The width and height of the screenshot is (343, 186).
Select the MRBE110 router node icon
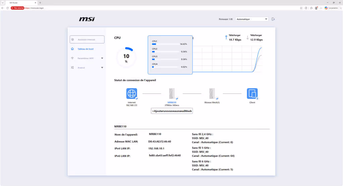pos(172,94)
